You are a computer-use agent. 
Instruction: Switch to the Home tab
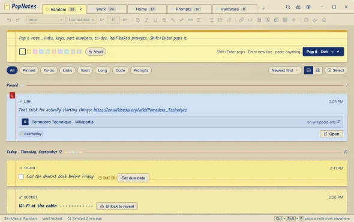pyautogui.click(x=147, y=9)
